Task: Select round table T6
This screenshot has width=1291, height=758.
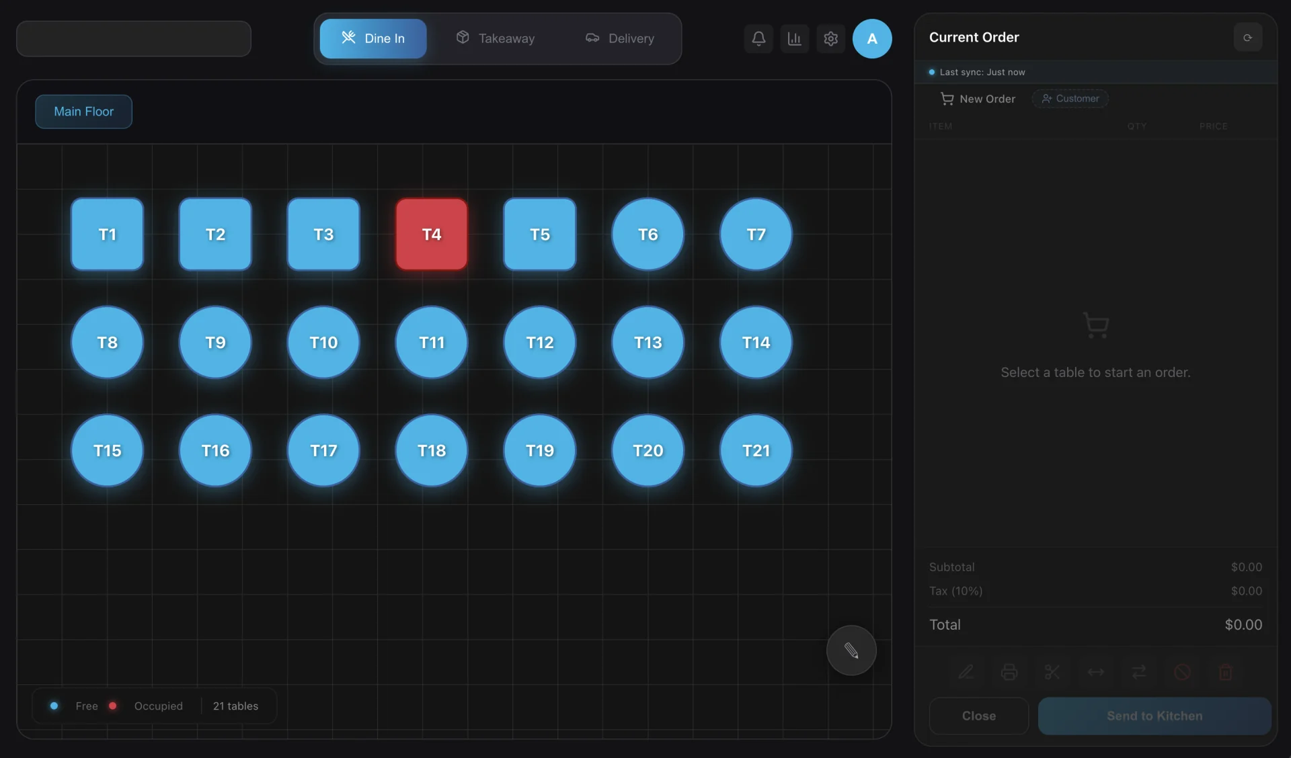Action: pyautogui.click(x=648, y=234)
